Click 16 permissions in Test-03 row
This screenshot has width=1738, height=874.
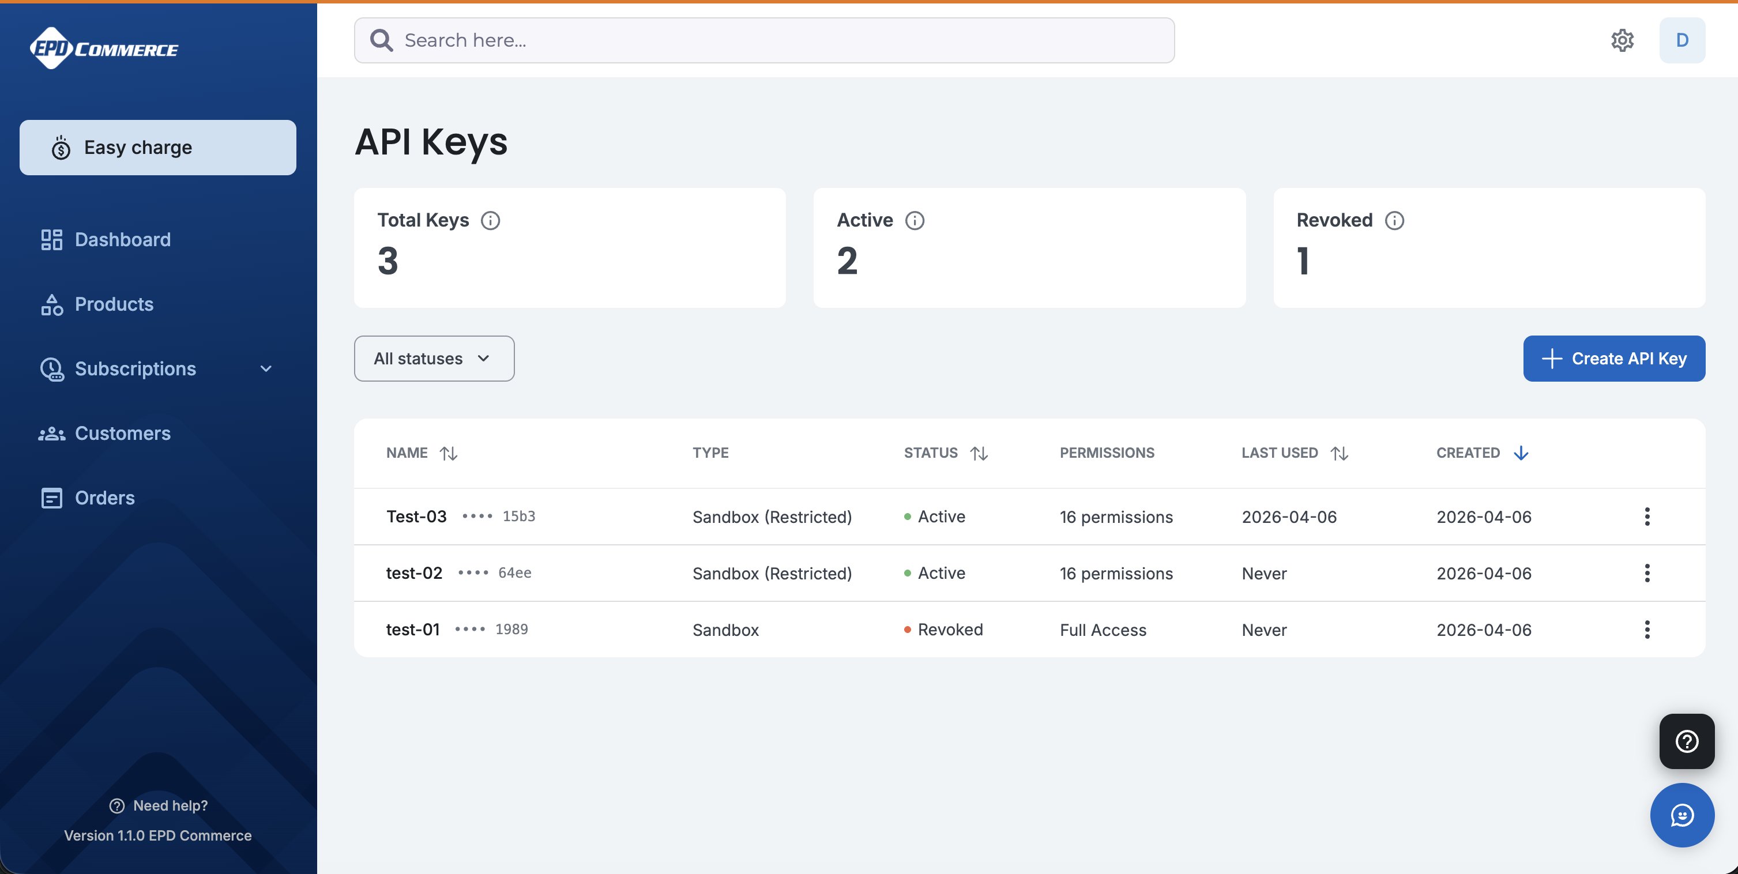1116,517
